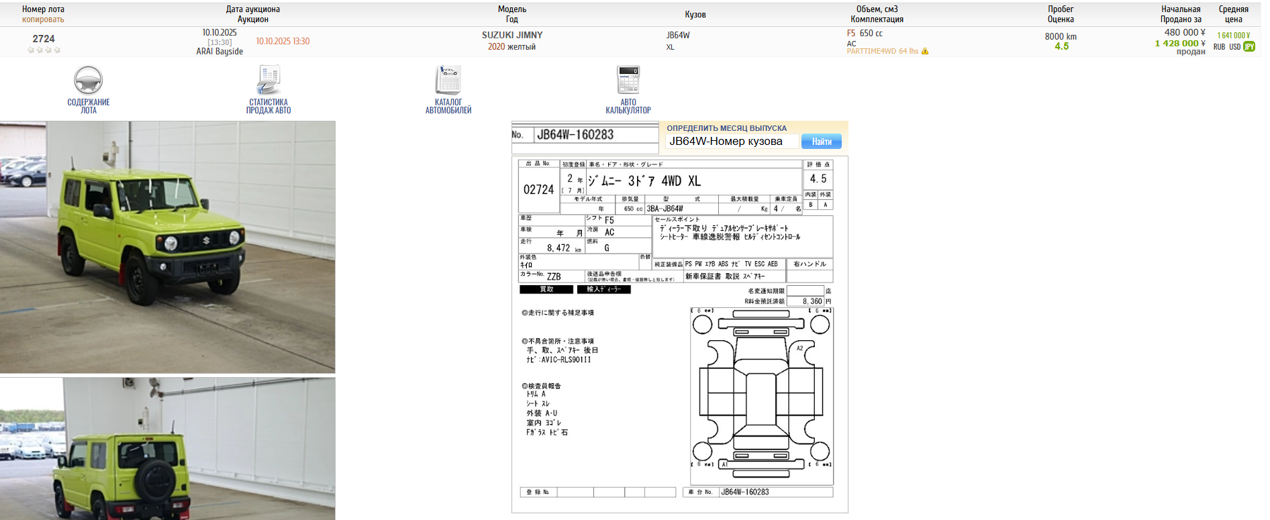Image resolution: width=1270 pixels, height=520 pixels.
Task: Open the car catalog document icon
Action: tap(448, 80)
